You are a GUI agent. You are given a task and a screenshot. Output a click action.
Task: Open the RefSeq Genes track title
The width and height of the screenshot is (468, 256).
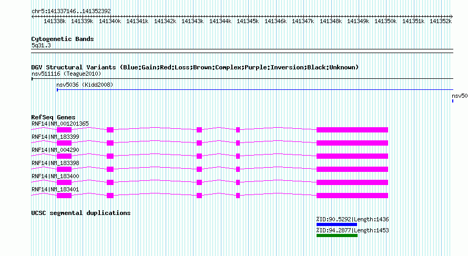pyautogui.click(x=54, y=117)
